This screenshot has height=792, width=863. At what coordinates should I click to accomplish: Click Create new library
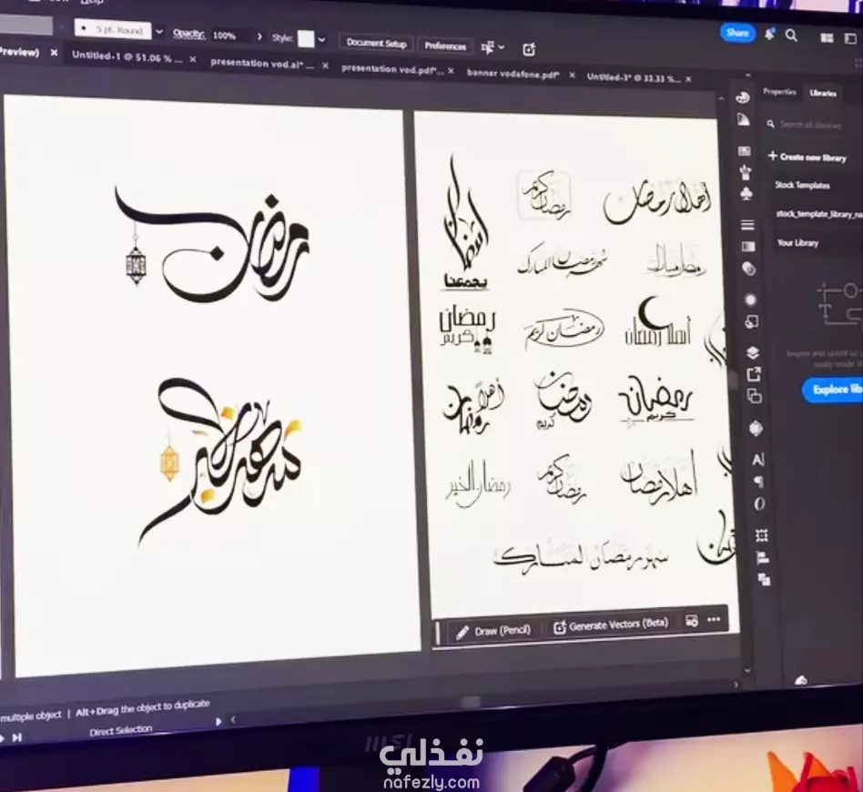tap(807, 157)
